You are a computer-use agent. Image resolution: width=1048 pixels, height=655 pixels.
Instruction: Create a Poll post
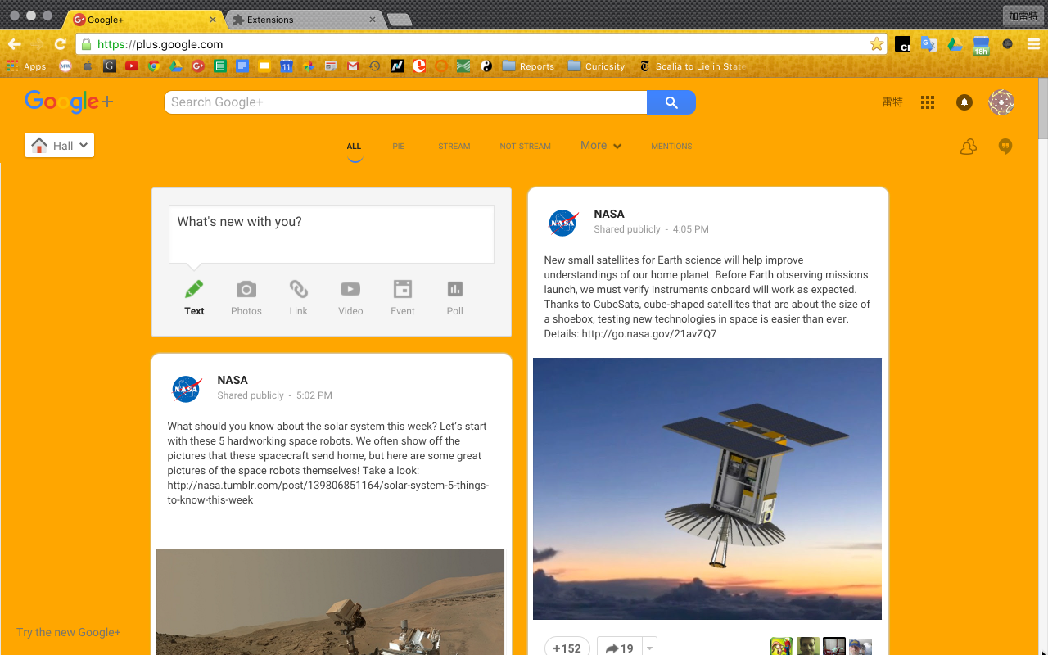(x=455, y=298)
